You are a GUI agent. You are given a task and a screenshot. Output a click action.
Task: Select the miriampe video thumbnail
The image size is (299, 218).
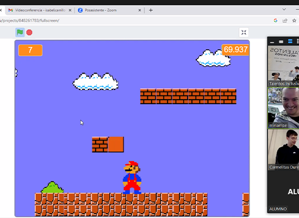pos(284,108)
